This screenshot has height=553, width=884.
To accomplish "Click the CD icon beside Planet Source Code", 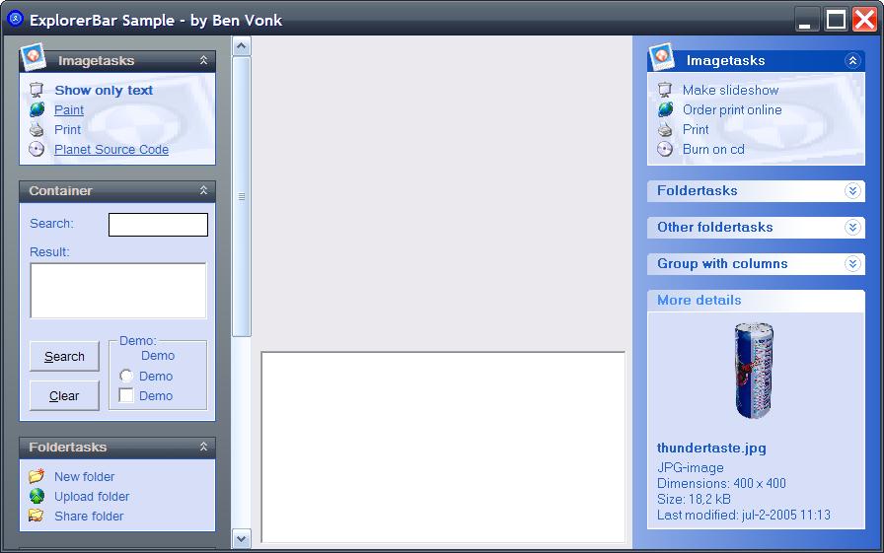I will click(x=37, y=150).
